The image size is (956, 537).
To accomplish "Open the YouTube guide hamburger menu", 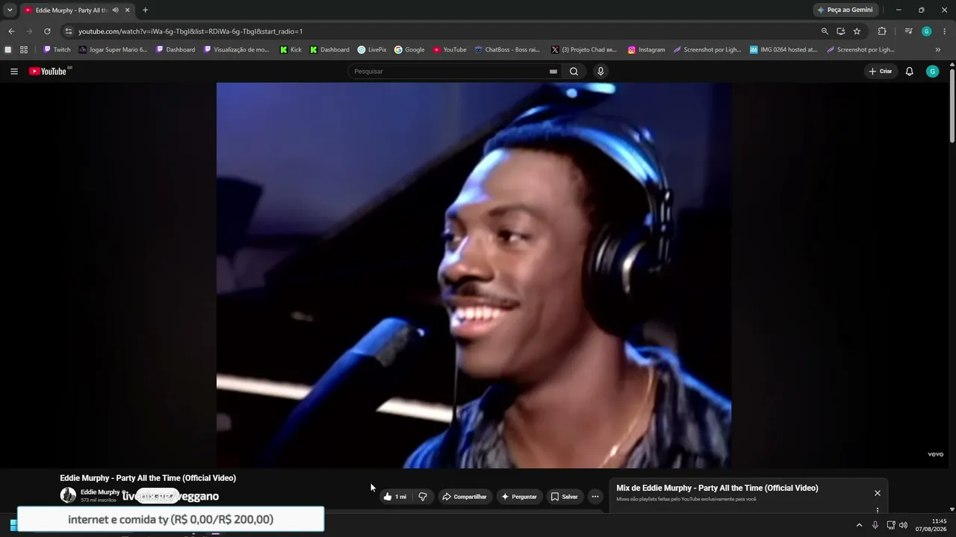I will click(14, 72).
